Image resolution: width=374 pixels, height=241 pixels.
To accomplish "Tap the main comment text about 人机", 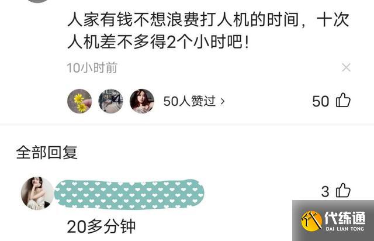I will coord(208,30).
